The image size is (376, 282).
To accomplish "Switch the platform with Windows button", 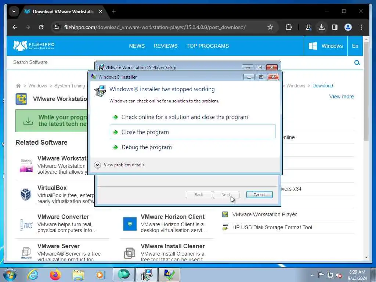I will 326,46.
